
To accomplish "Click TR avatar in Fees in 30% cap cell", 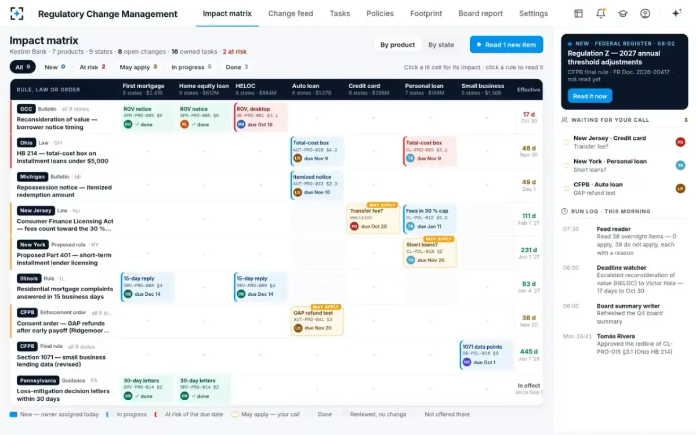I will pos(411,226).
